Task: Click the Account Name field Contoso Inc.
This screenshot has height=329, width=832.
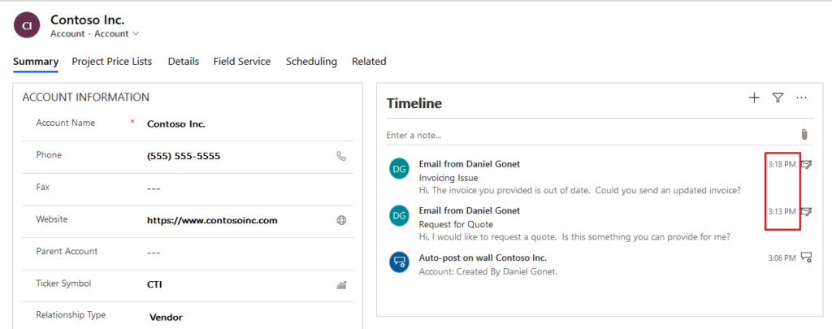Action: pyautogui.click(x=176, y=124)
